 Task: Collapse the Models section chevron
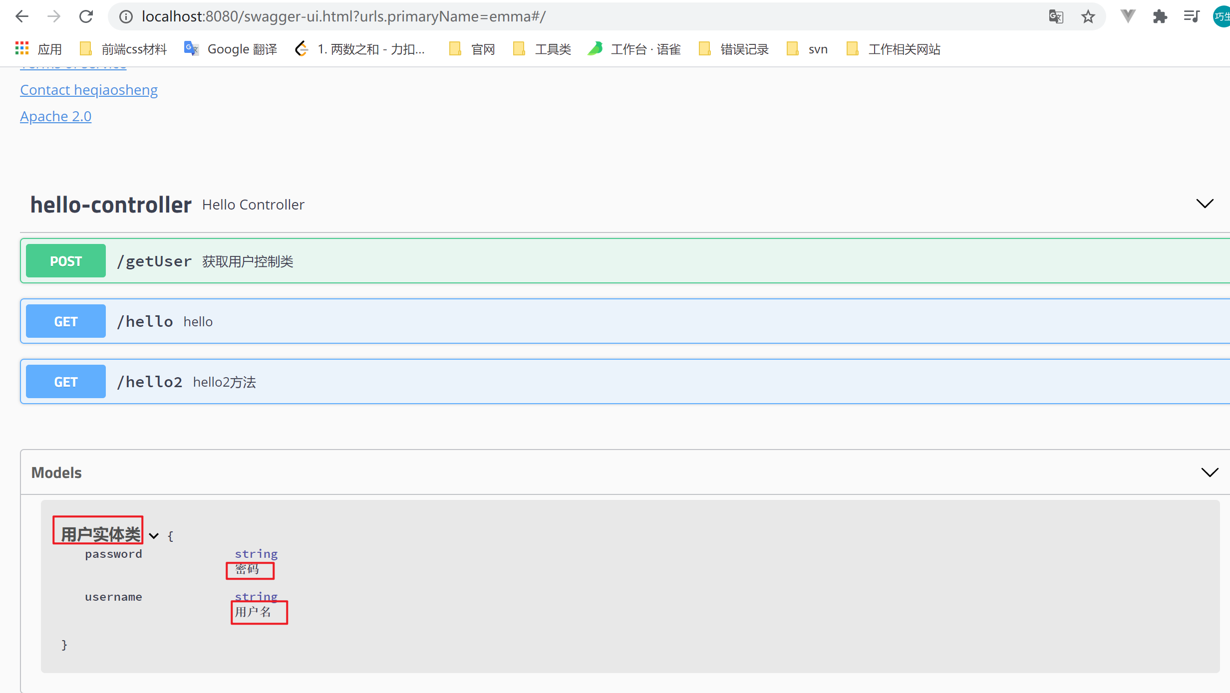coord(1210,472)
